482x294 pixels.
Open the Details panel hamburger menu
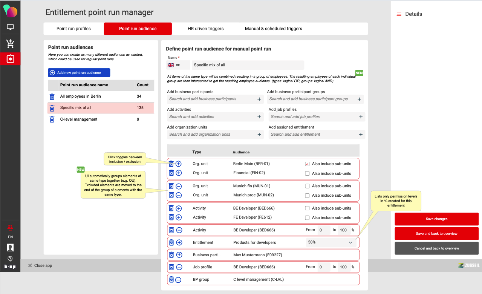click(399, 14)
